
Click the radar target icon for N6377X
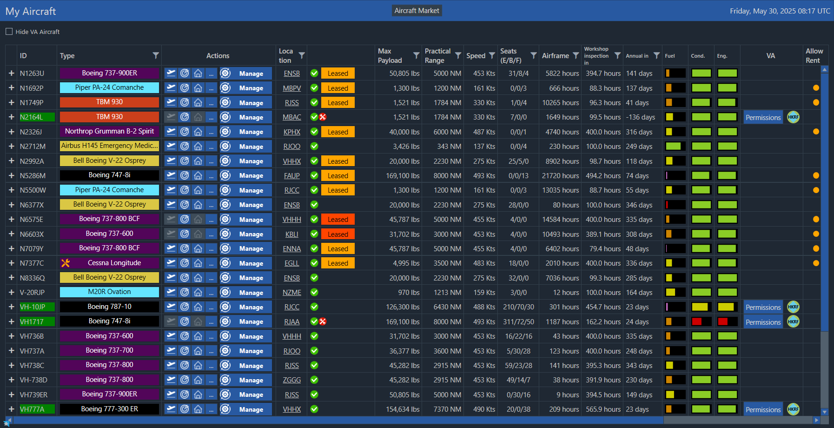(x=185, y=205)
